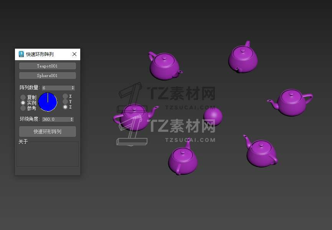
Task: Choose the Y axis radio button
Action: pyautogui.click(x=65, y=102)
